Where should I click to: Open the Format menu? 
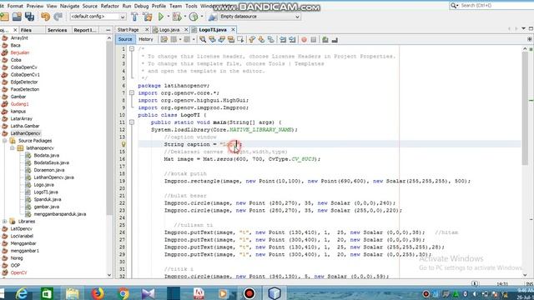pos(15,6)
